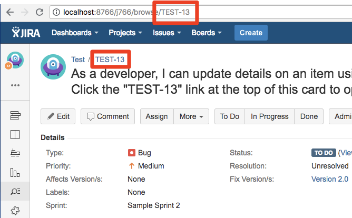352x218 pixels.
Task: Click the Labels None value
Action: [x=136, y=192]
